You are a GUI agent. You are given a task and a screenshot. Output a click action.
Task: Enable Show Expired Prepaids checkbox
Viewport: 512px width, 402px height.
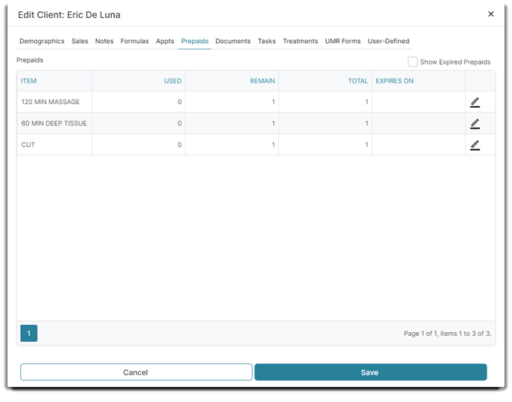pyautogui.click(x=412, y=62)
